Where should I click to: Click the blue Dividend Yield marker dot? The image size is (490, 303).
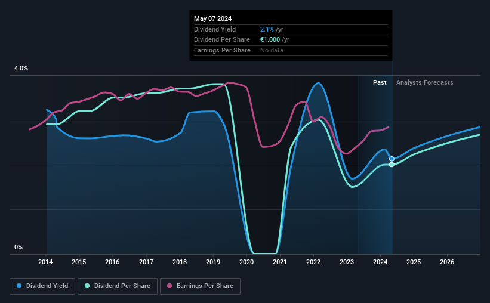(392, 159)
